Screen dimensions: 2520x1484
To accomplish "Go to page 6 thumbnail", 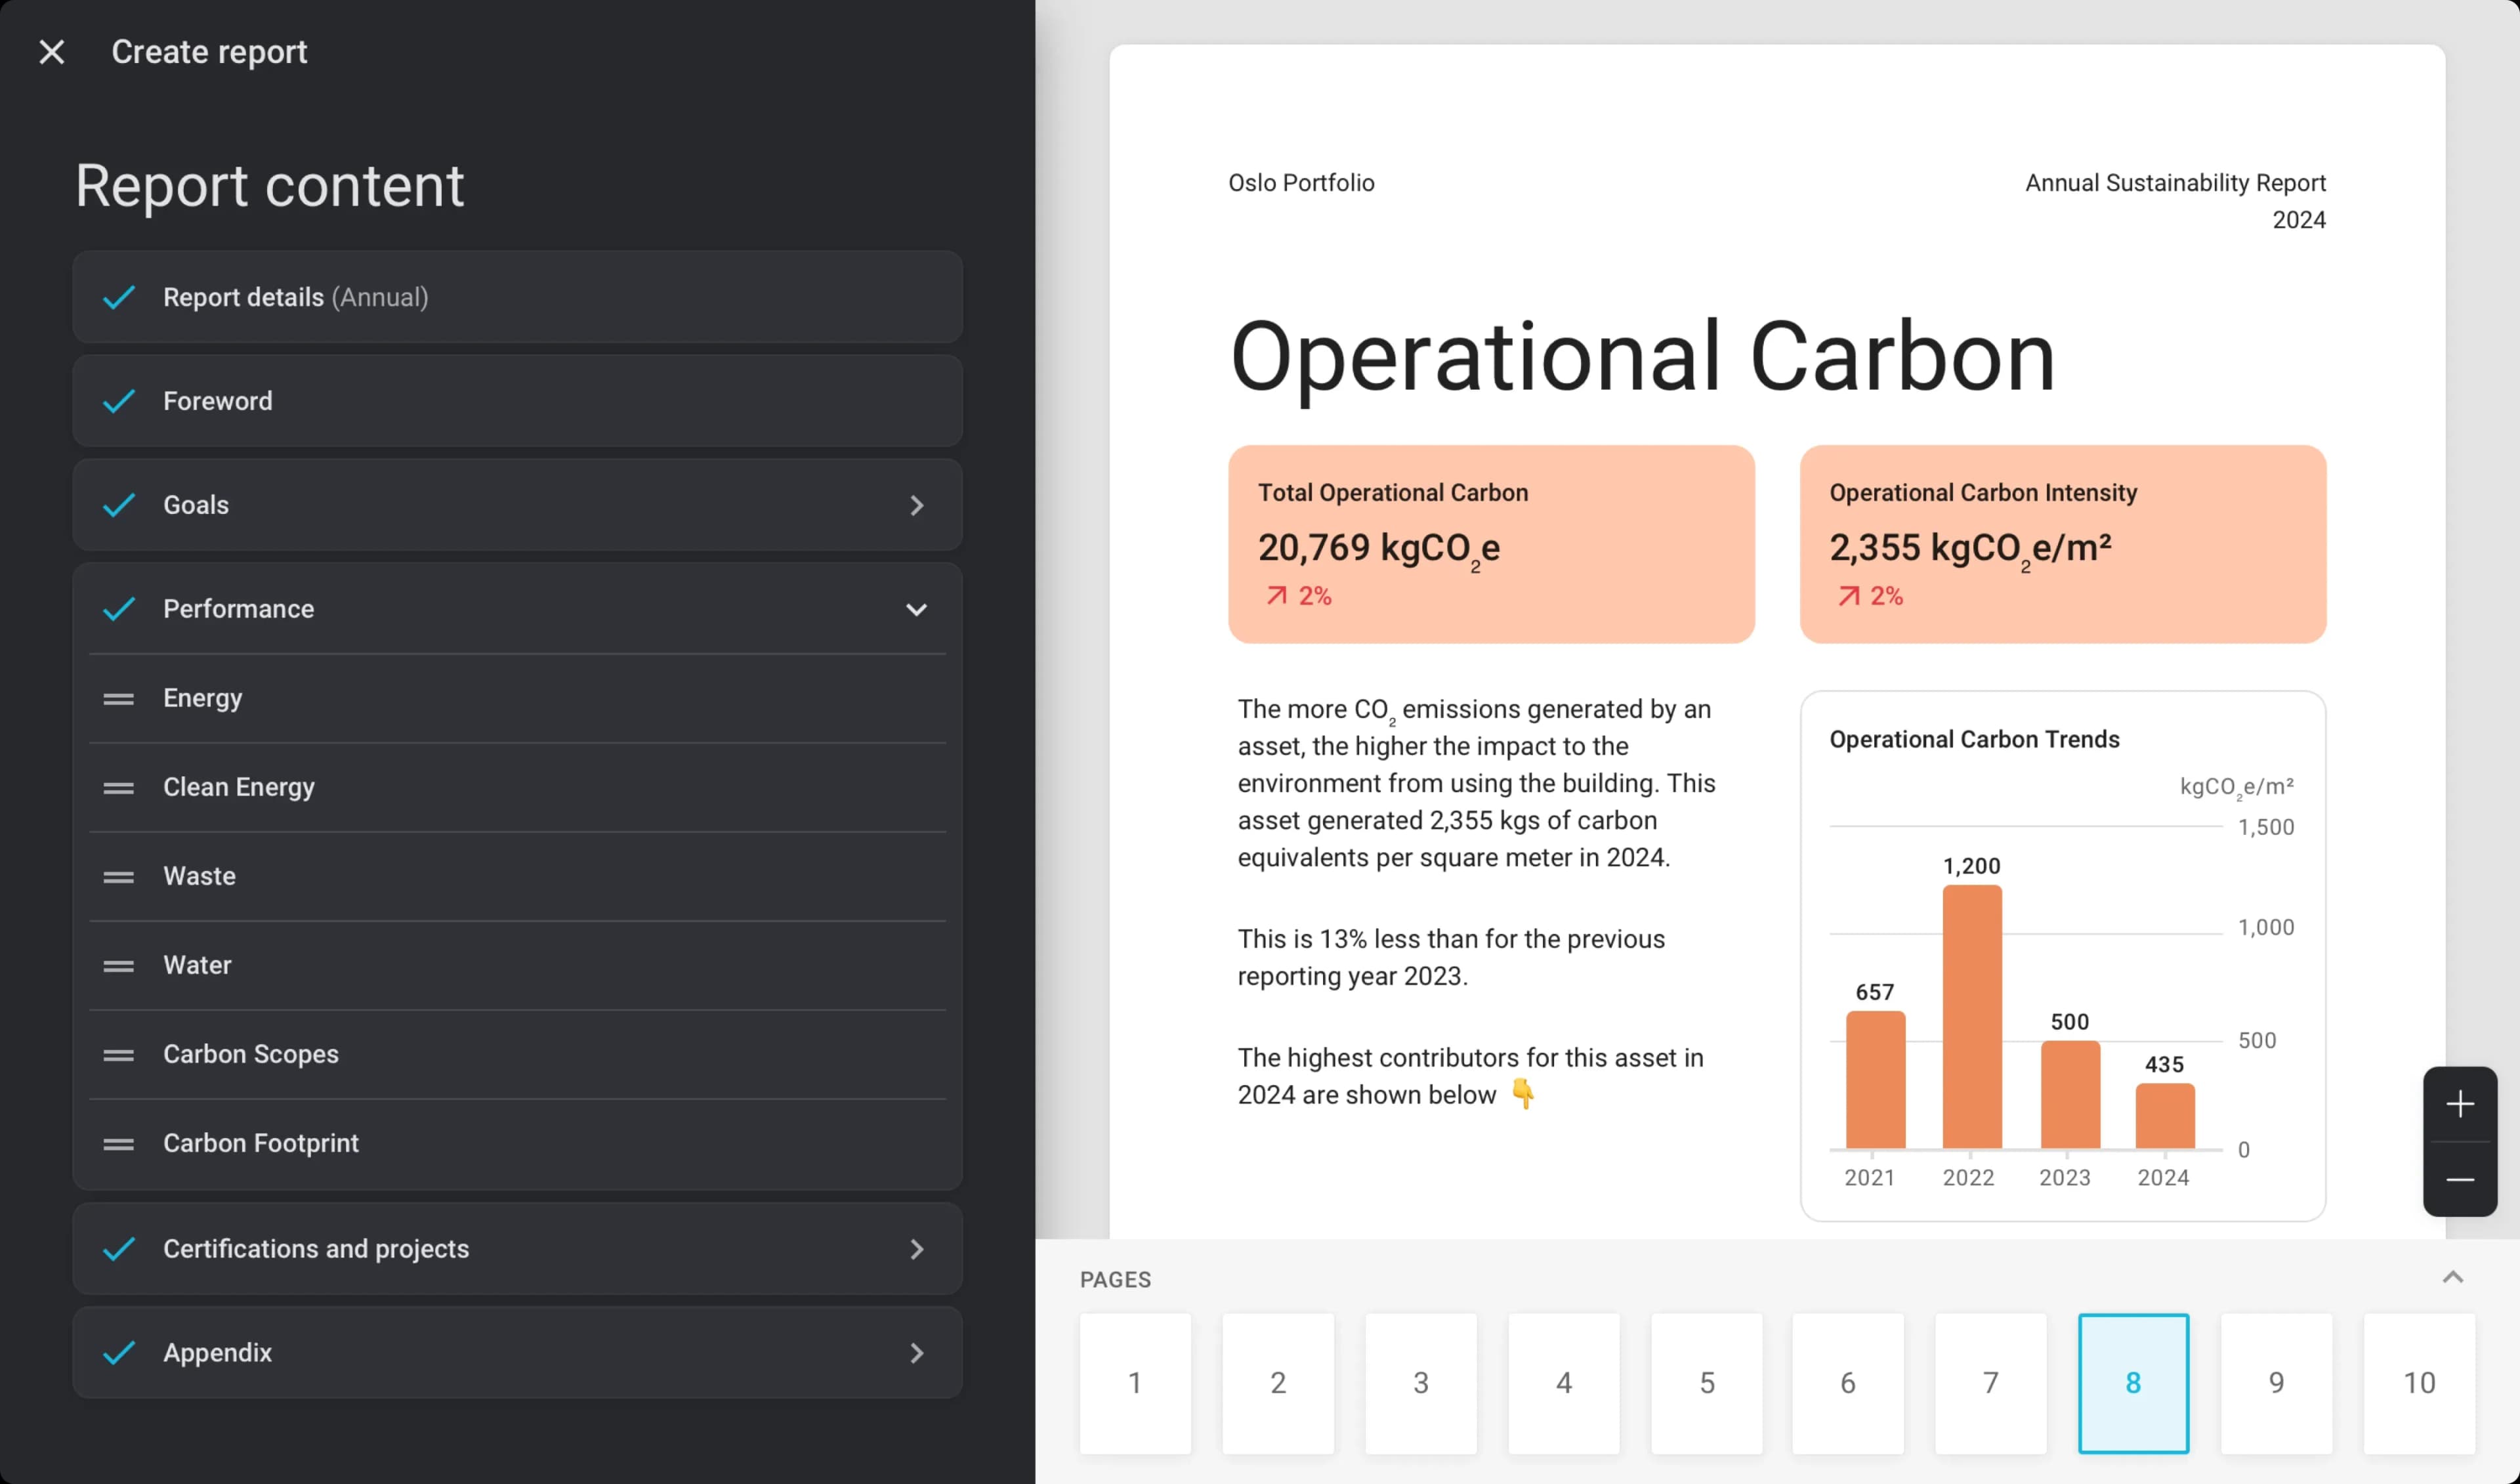I will pos(1848,1384).
